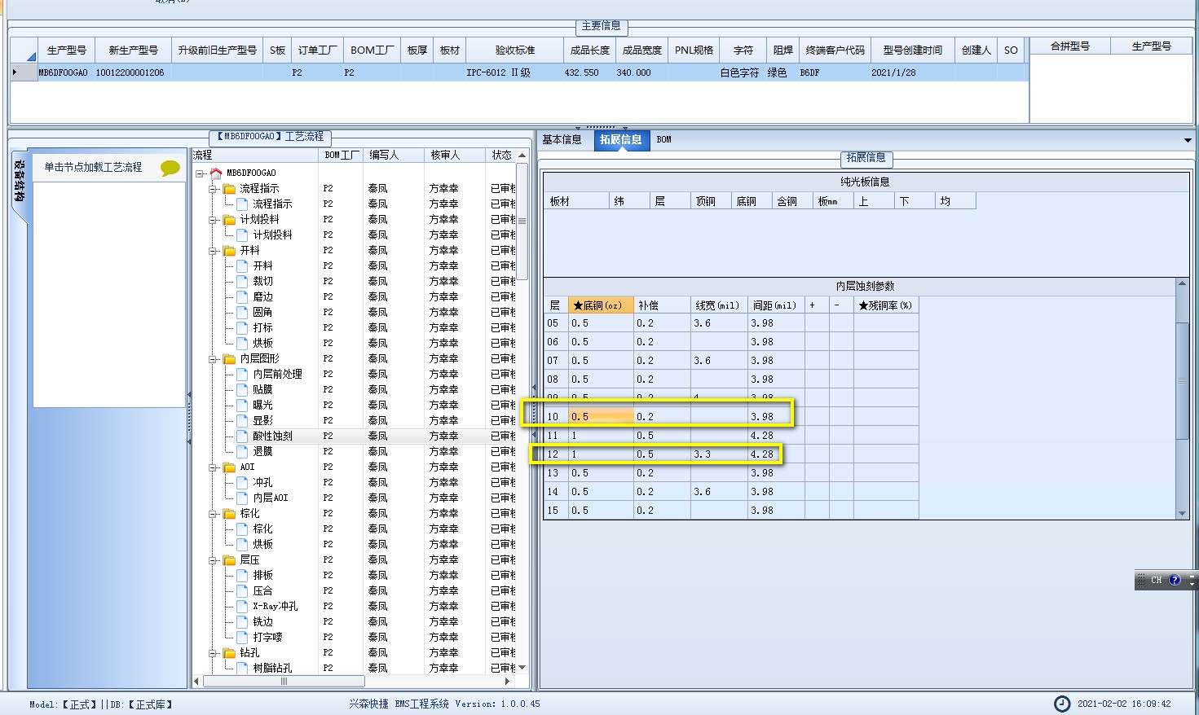Click the process tree scroll-right arrow
Image resolution: width=1199 pixels, height=715 pixels.
point(508,681)
